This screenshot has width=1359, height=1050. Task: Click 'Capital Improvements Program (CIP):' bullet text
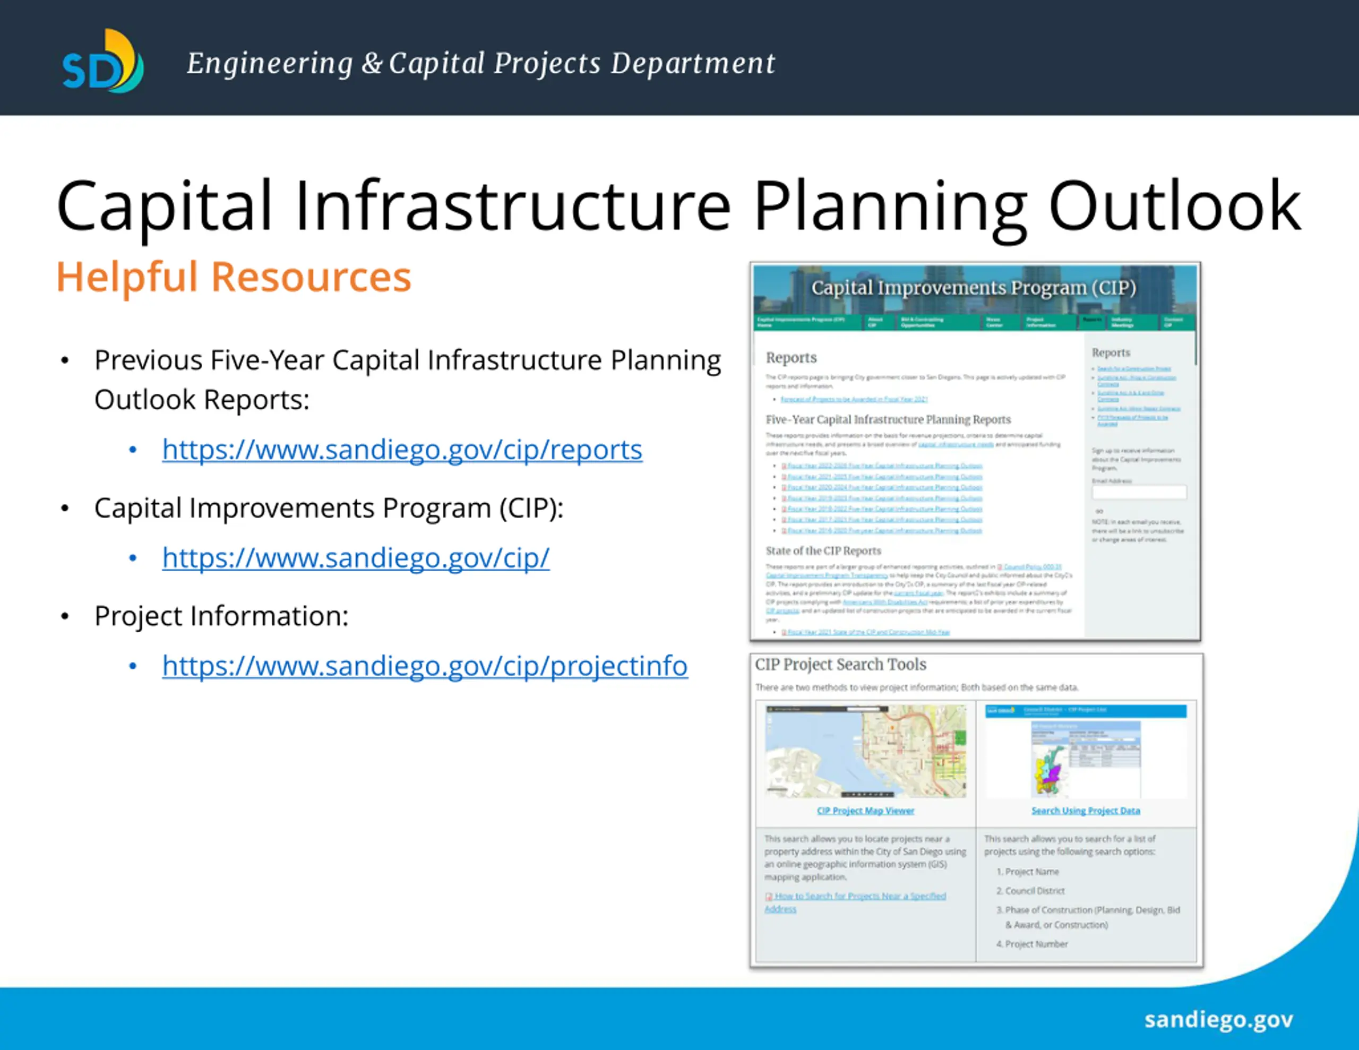coord(329,508)
